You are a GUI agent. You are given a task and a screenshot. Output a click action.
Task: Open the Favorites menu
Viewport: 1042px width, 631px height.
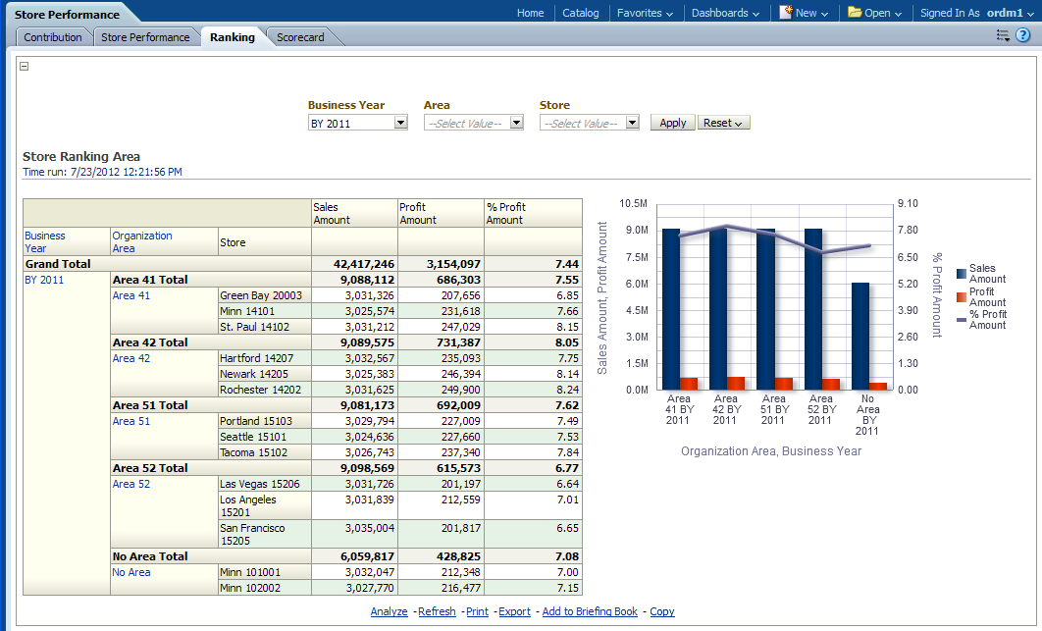[x=645, y=13]
